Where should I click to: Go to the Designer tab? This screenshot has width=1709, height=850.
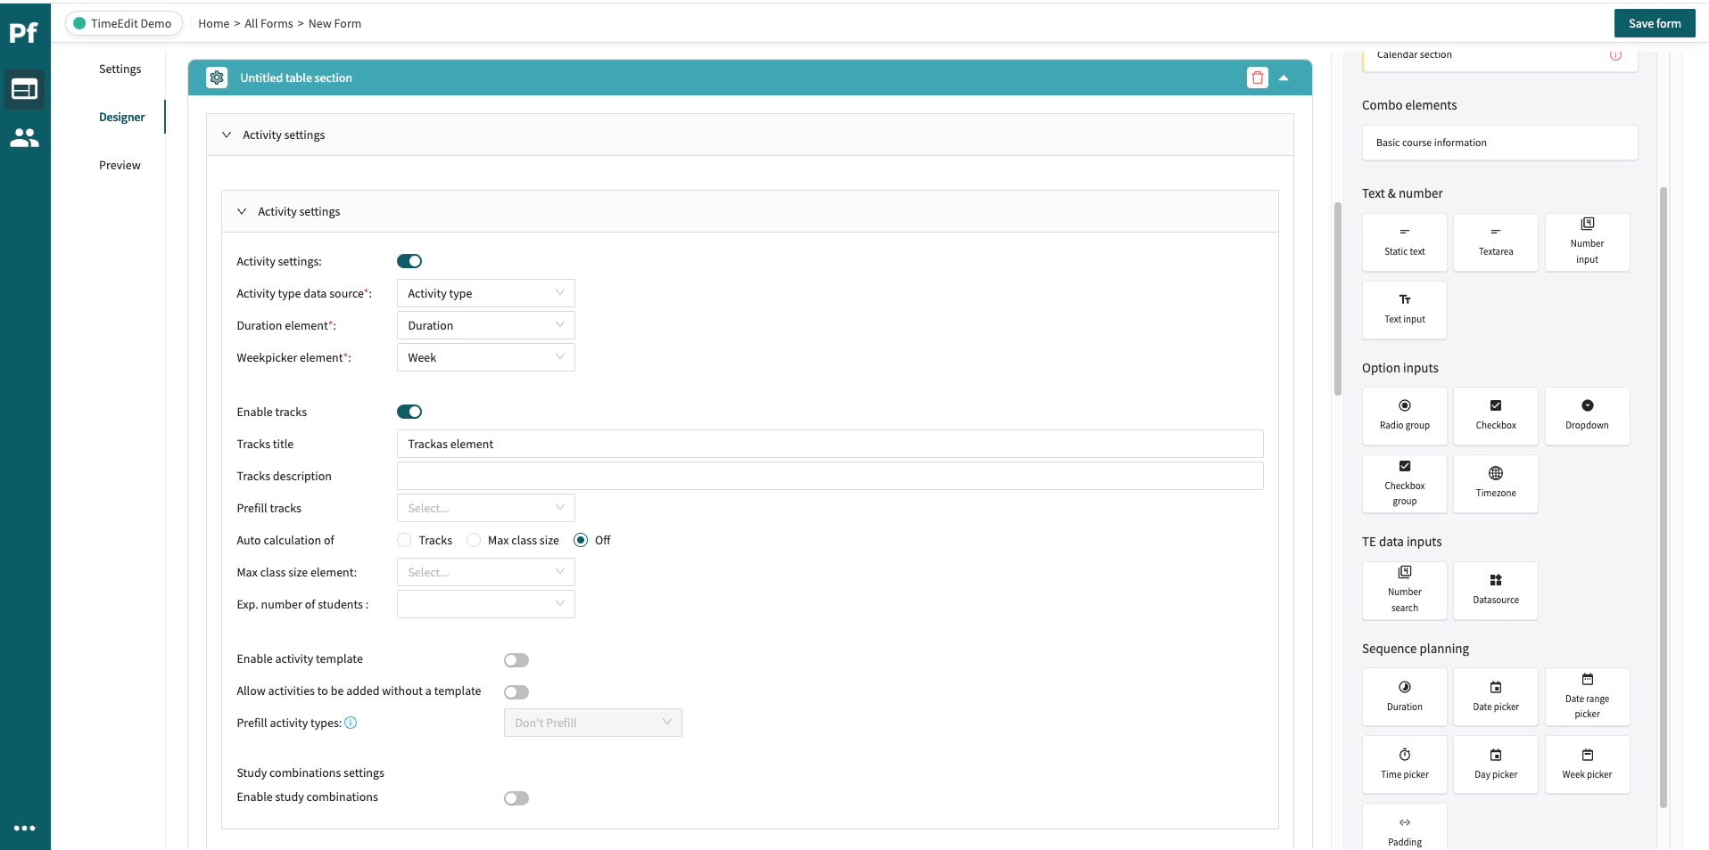point(121,117)
